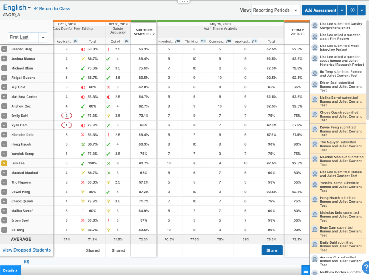Open help via the question mark icon
The width and height of the screenshot is (369, 275).
[x=366, y=267]
